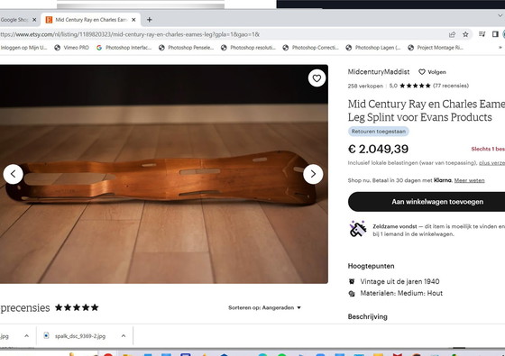Click the star rating beside 'recensies' heading

[x=77, y=307]
